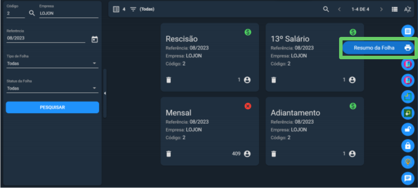Click the AZ sort icon
Image resolution: width=418 pixels, height=188 pixels.
click(x=408, y=9)
